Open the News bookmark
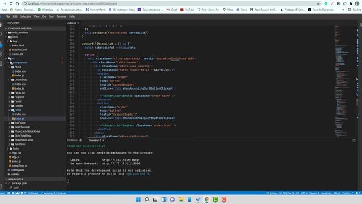This screenshot has height=204, width=362. click(242, 10)
